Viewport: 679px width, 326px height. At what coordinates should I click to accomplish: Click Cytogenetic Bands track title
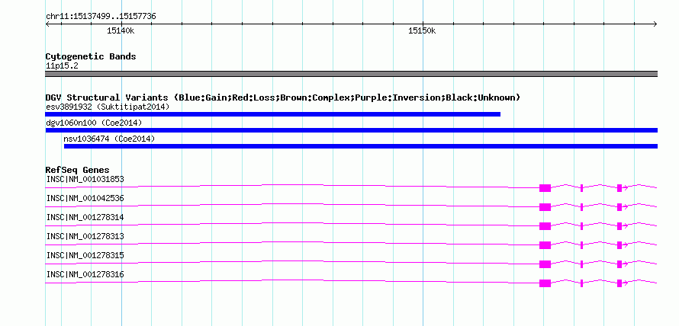click(91, 56)
